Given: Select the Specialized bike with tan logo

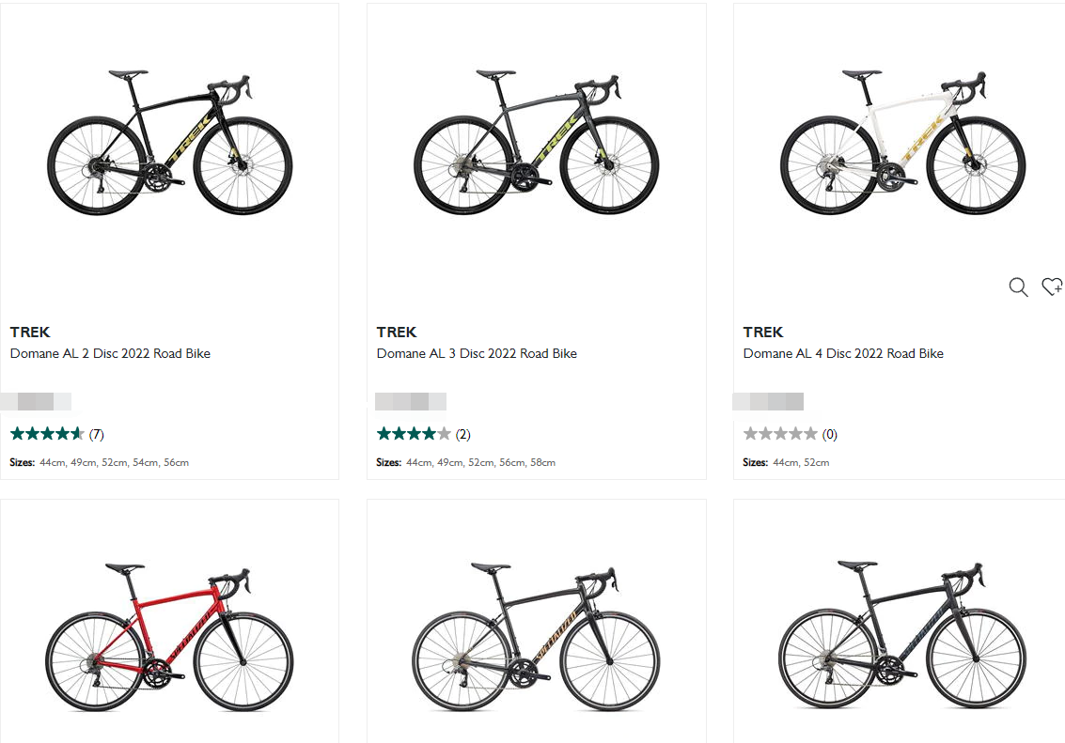Looking at the screenshot, I should pyautogui.click(x=537, y=637).
